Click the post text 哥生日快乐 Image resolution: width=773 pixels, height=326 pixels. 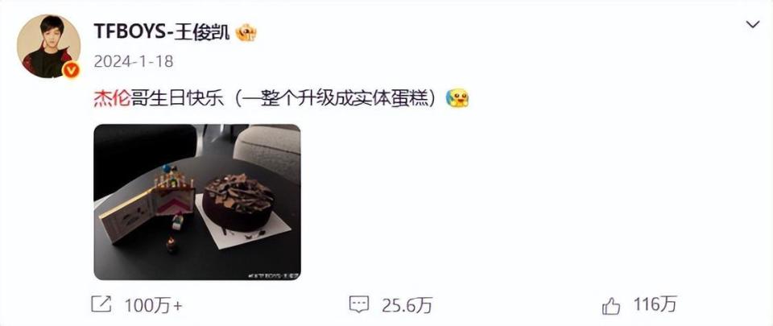pyautogui.click(x=177, y=98)
